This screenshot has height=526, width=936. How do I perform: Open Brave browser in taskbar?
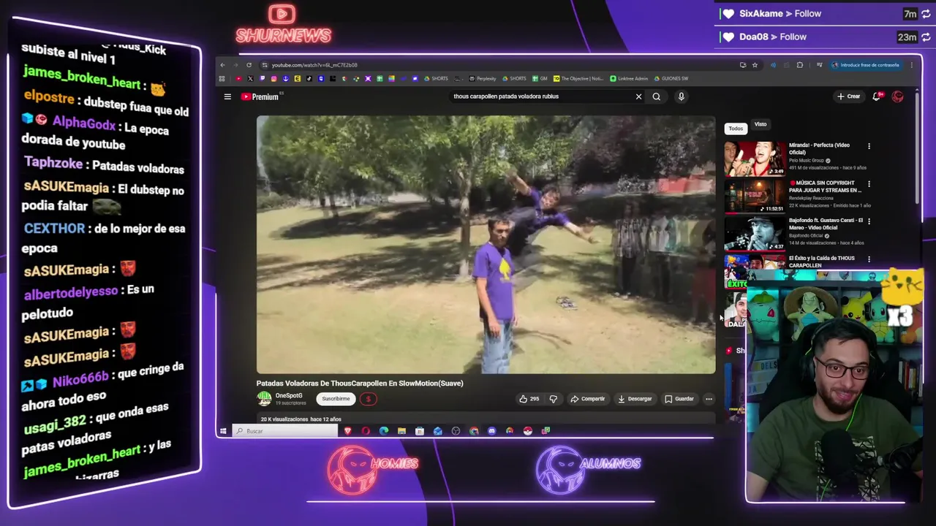pyautogui.click(x=348, y=431)
